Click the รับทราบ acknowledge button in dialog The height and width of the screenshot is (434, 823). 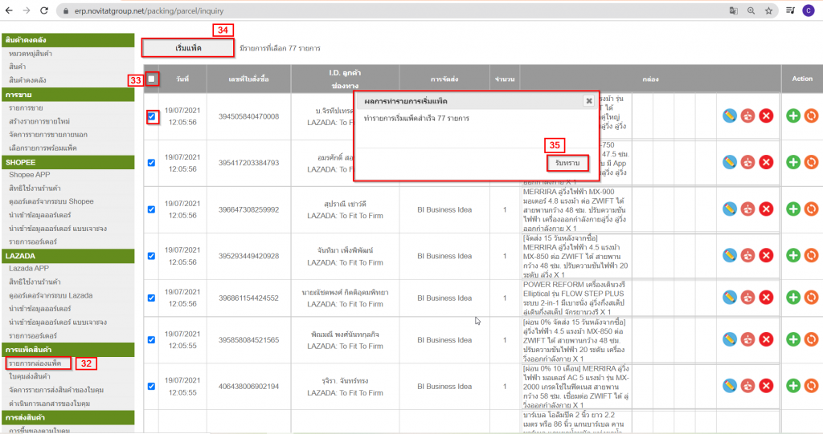(567, 163)
